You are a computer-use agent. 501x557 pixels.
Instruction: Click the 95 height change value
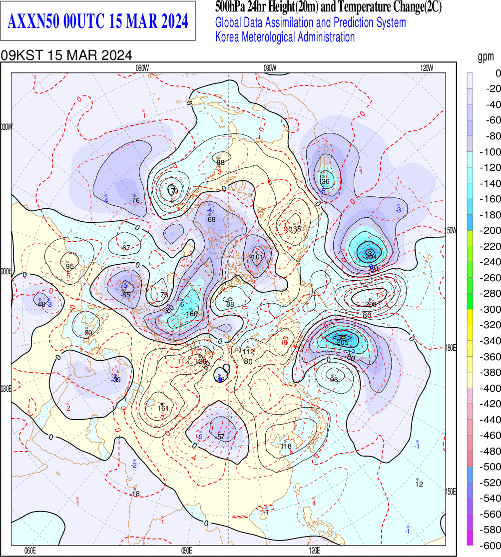[69, 266]
